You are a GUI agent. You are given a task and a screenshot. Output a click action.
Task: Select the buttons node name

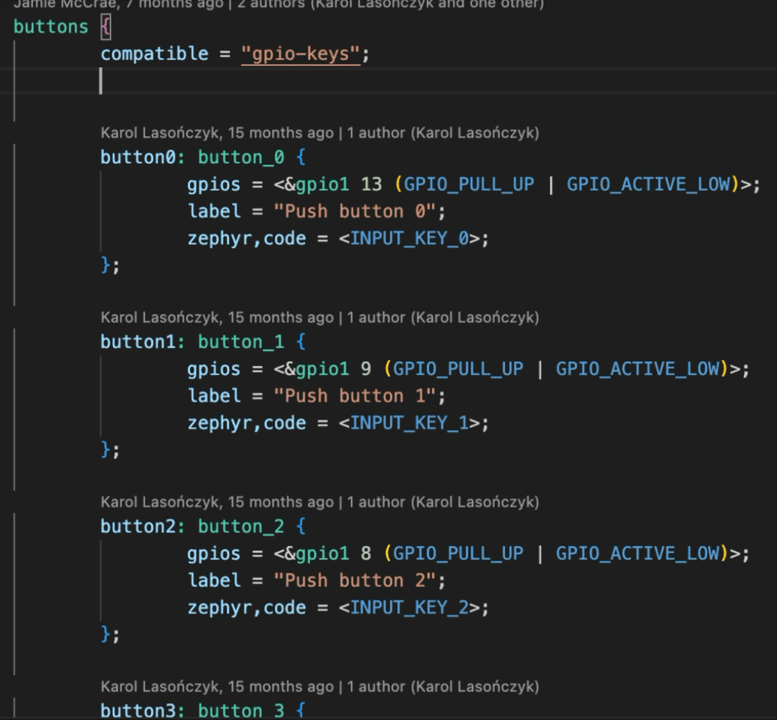(x=50, y=26)
